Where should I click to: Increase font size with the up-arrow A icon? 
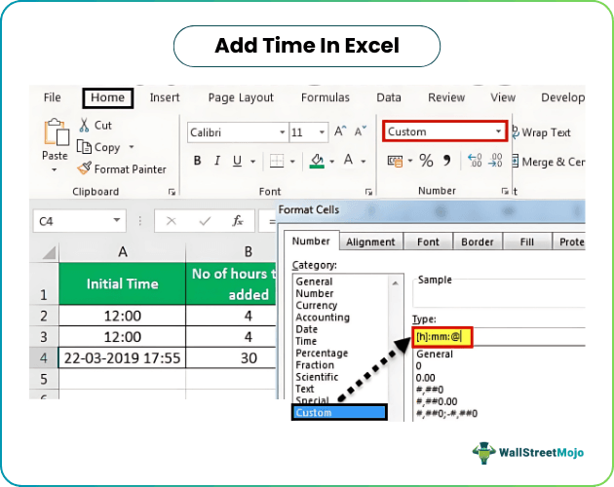point(340,131)
